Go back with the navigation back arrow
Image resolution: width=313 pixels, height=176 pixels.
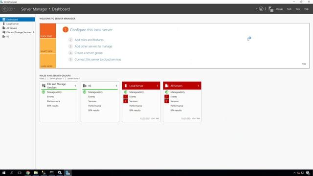point(5,9)
